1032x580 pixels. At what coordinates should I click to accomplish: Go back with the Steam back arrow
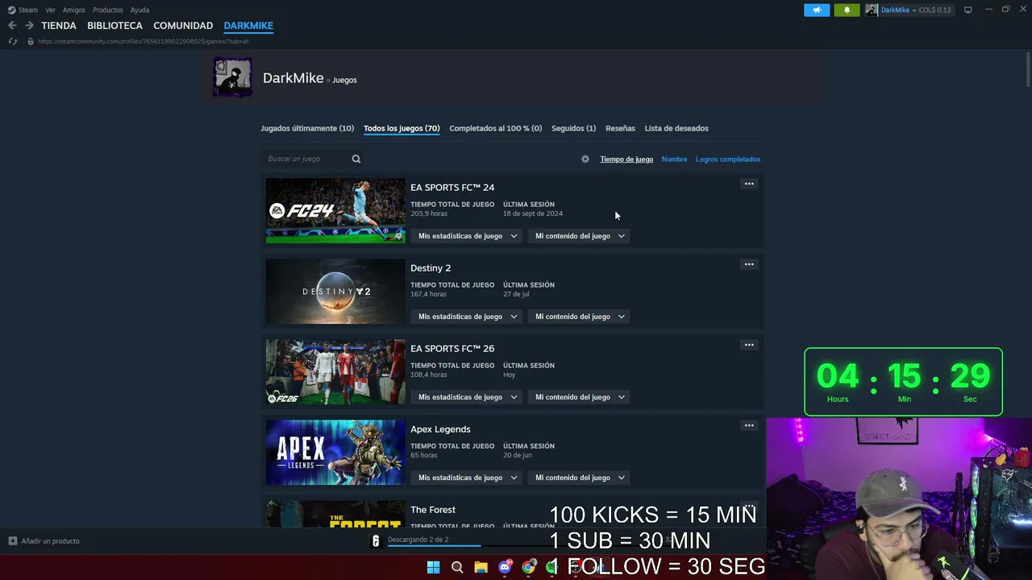(x=12, y=26)
